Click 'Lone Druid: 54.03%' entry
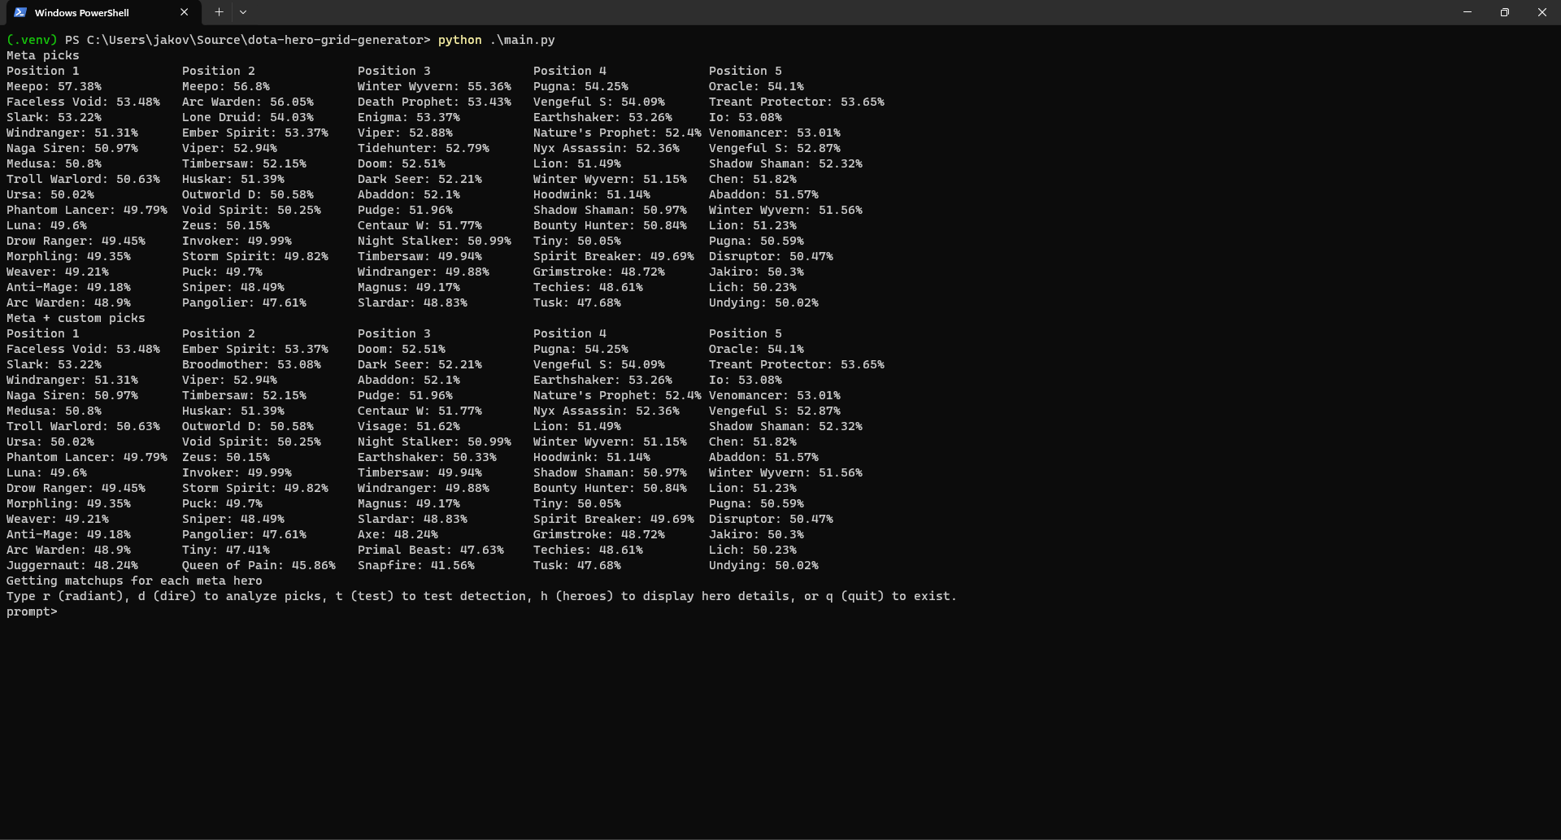Viewport: 1561px width, 840px height. pos(248,117)
